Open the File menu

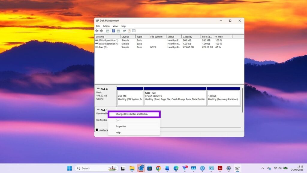click(x=98, y=26)
